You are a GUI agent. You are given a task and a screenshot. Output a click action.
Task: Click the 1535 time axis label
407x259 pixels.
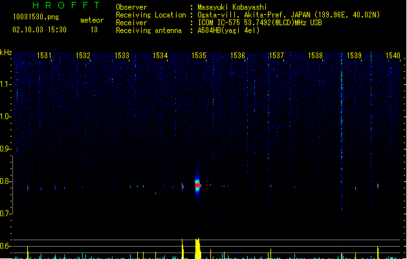pos(199,56)
